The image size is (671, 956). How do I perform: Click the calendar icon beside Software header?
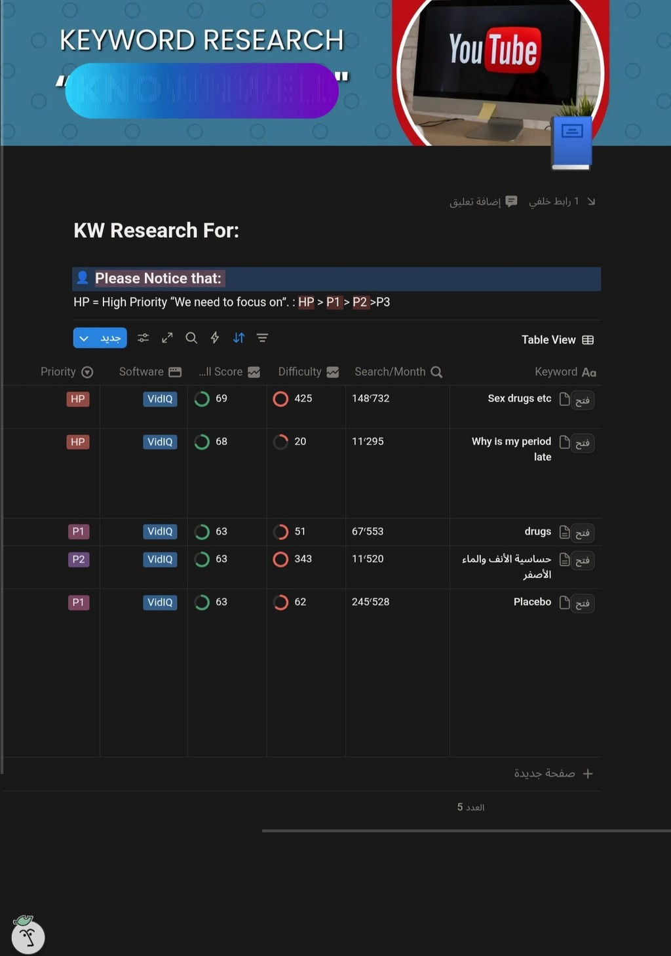tap(175, 372)
